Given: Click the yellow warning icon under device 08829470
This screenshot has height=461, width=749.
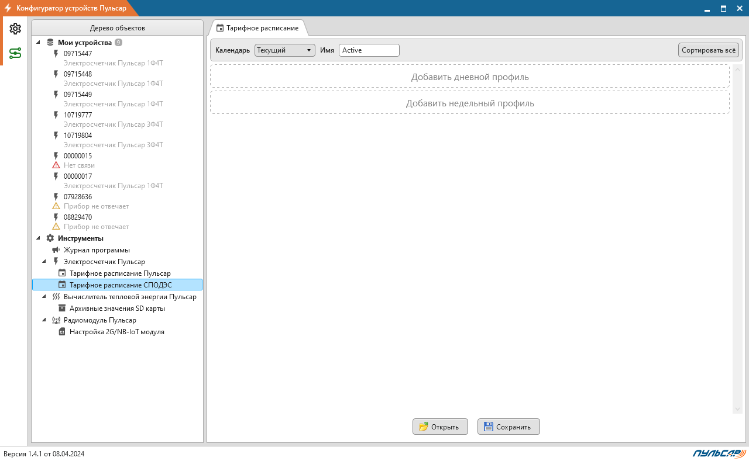Looking at the screenshot, I should coord(56,227).
